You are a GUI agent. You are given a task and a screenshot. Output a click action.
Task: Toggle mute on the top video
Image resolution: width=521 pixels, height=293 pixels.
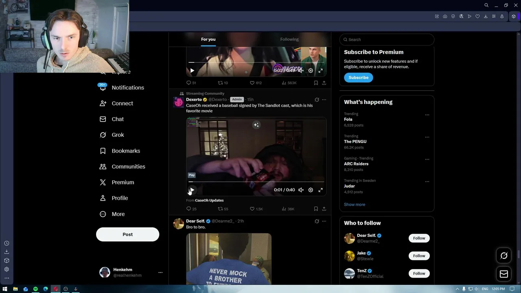[301, 70]
